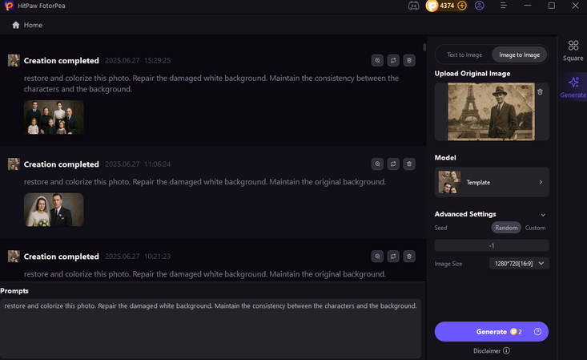The image size is (587, 360).
Task: Click the wedding couple result thumbnail
Action: click(x=54, y=209)
